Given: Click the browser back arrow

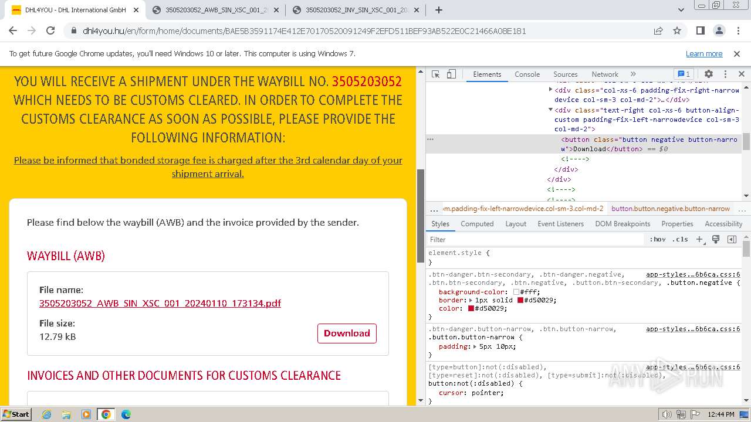Looking at the screenshot, I should pyautogui.click(x=13, y=30).
